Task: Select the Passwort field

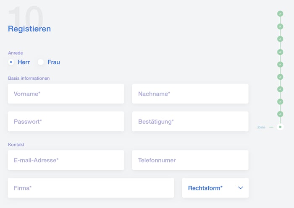Action: tap(66, 122)
